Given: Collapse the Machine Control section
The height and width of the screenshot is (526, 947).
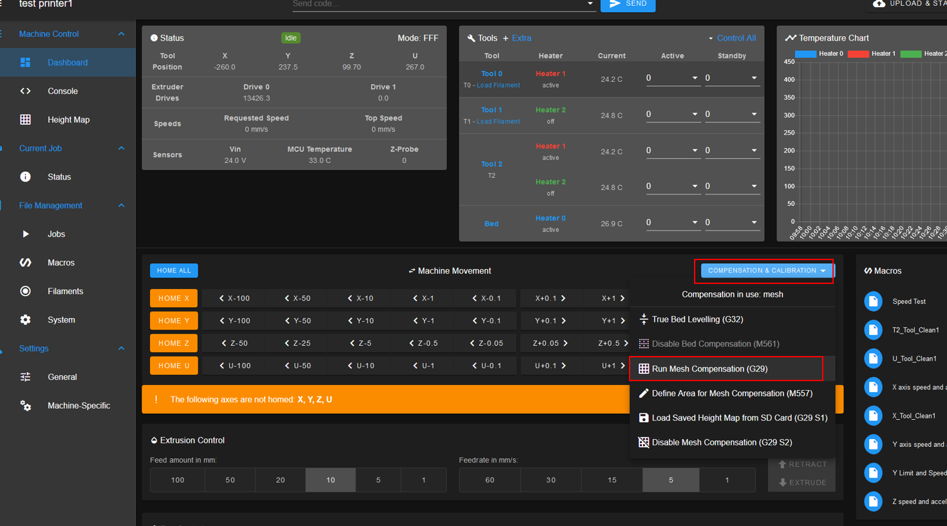Looking at the screenshot, I should click(x=121, y=34).
